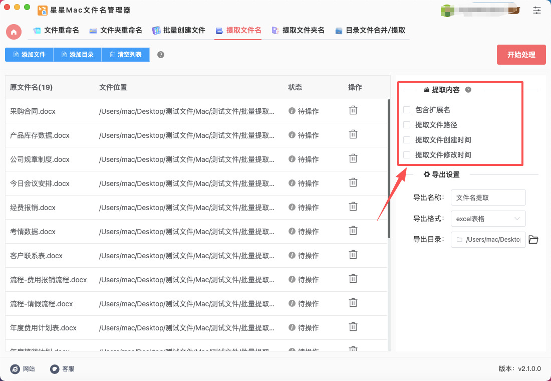The image size is (551, 381).
Task: Select the 提取文件名 tab
Action: [x=238, y=30]
